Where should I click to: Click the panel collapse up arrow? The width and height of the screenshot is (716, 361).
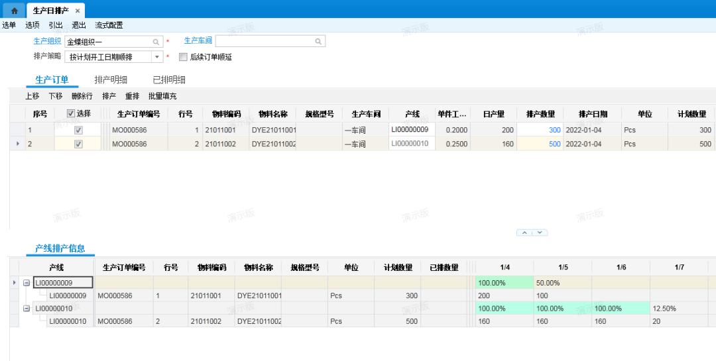tap(524, 232)
